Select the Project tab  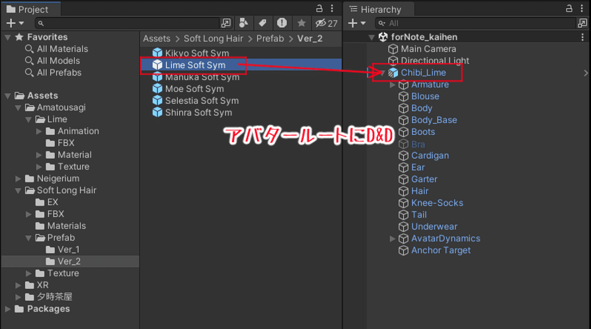[31, 9]
